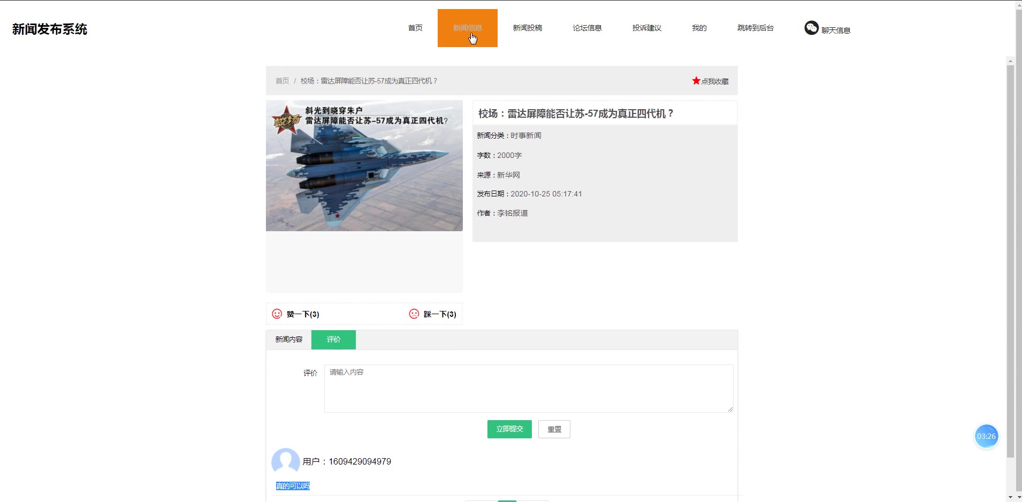Open 我的 navigation item
The image size is (1022, 502).
point(699,28)
